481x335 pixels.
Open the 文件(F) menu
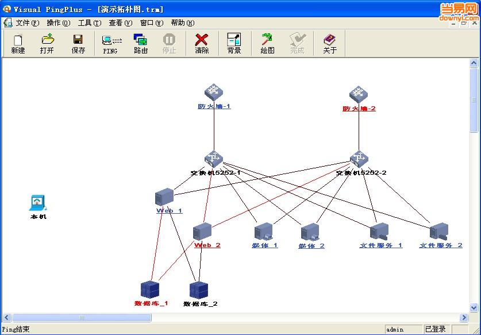pos(28,23)
